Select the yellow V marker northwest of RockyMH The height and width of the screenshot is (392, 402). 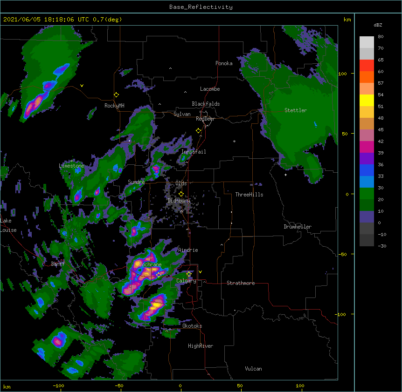pyautogui.click(x=82, y=86)
